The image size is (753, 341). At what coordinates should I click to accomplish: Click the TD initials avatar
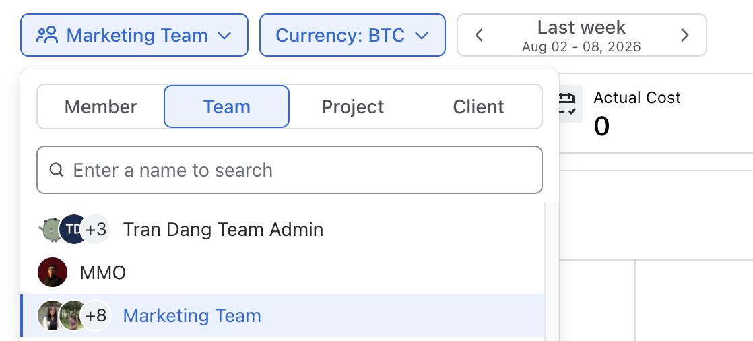pos(73,229)
